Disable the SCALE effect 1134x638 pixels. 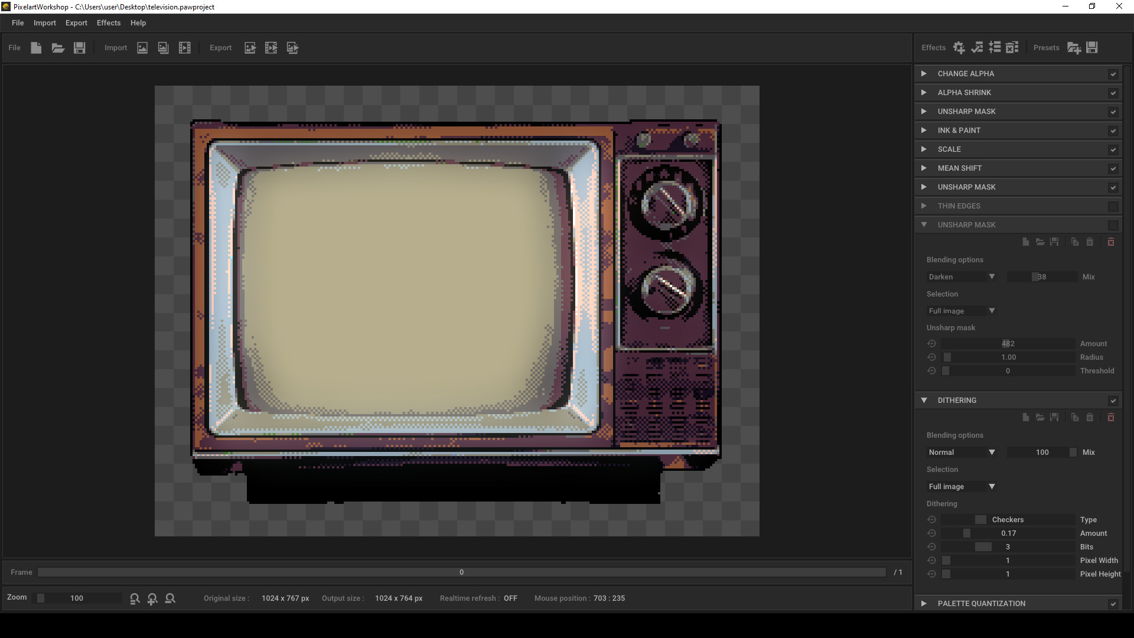[1113, 149]
